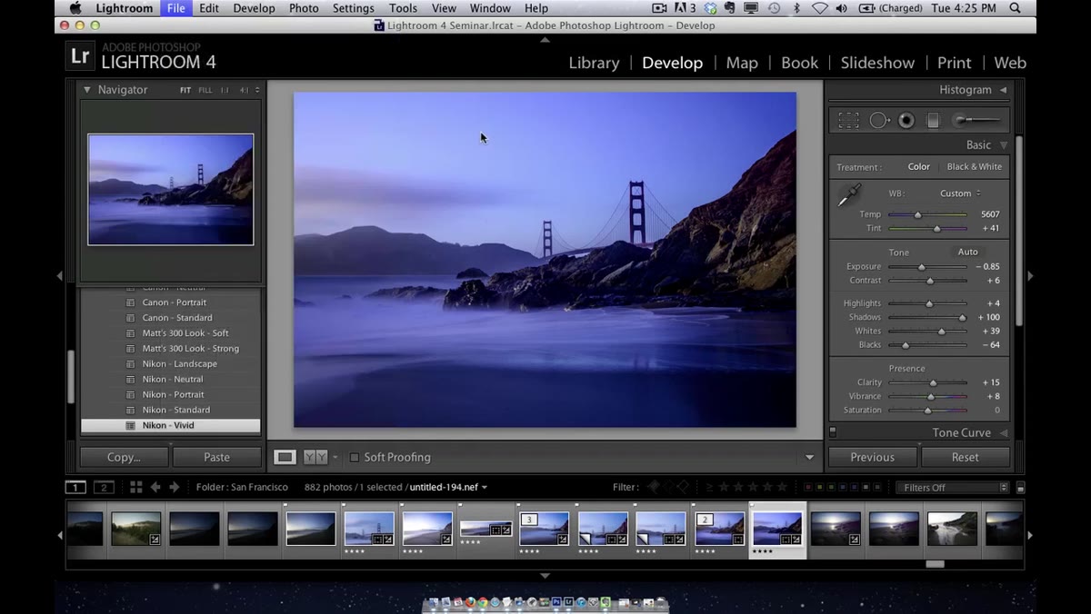This screenshot has height=614, width=1091.
Task: Select filmstrip thumbnail with badge 3
Action: coord(544,529)
